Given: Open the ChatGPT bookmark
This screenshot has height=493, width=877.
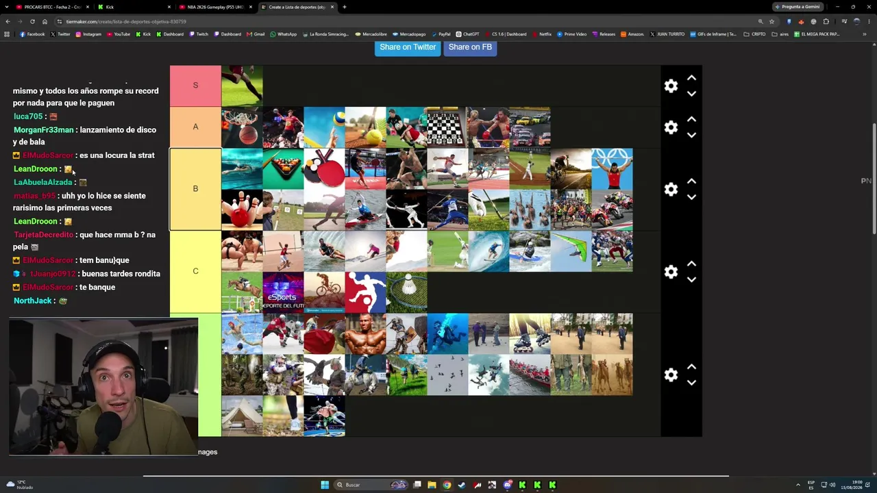Looking at the screenshot, I should pyautogui.click(x=468, y=34).
